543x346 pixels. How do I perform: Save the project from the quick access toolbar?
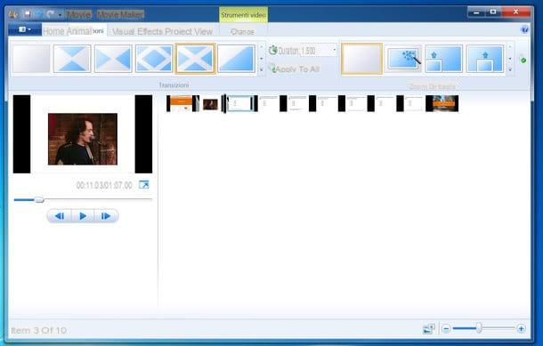(x=28, y=14)
